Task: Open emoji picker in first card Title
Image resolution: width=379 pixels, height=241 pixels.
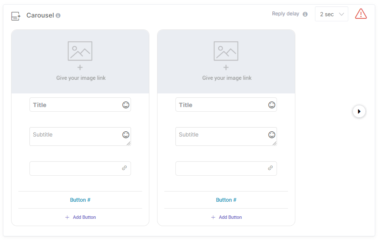Action: click(125, 105)
